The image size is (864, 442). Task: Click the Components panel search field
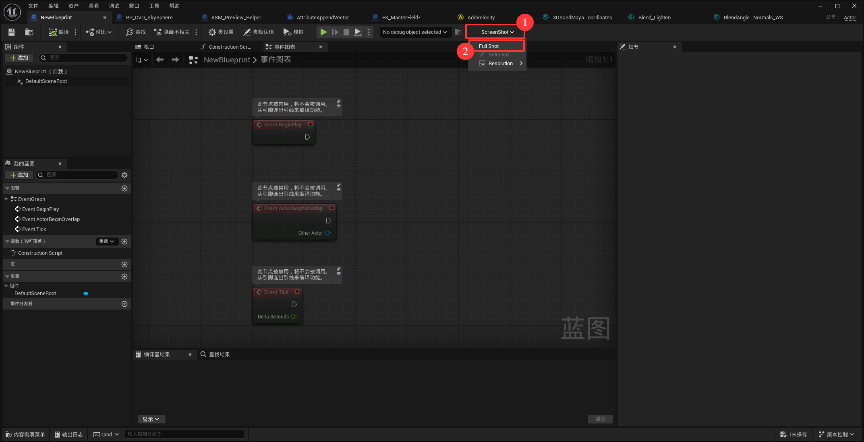coord(83,58)
